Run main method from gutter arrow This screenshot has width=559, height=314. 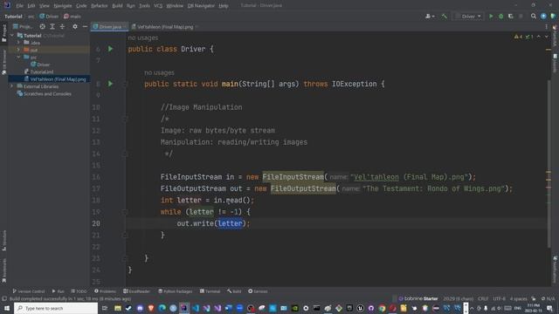(111, 84)
